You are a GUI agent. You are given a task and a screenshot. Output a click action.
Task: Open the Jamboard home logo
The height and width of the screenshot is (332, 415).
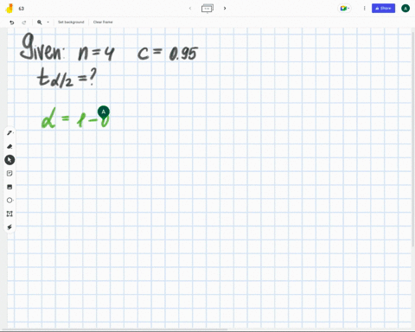[10, 9]
